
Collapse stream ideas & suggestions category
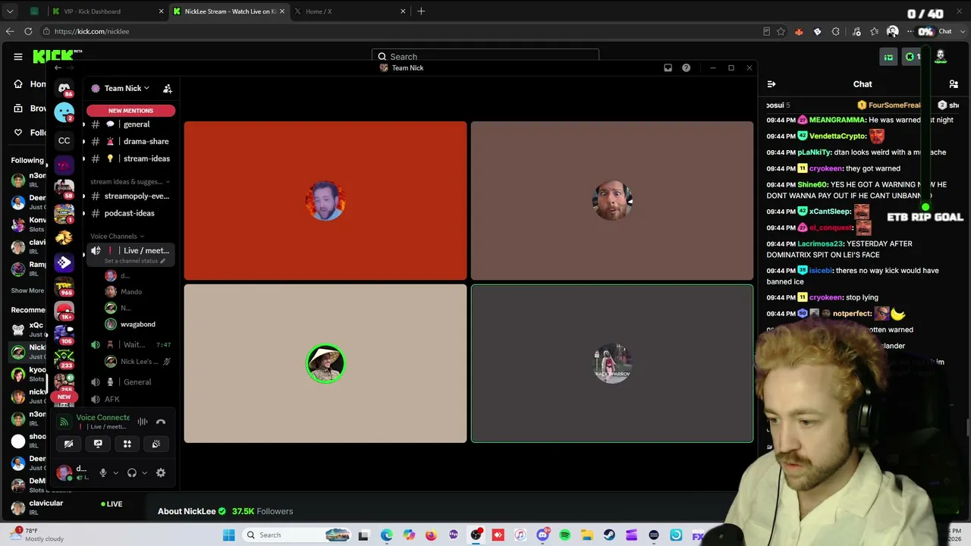tap(130, 181)
